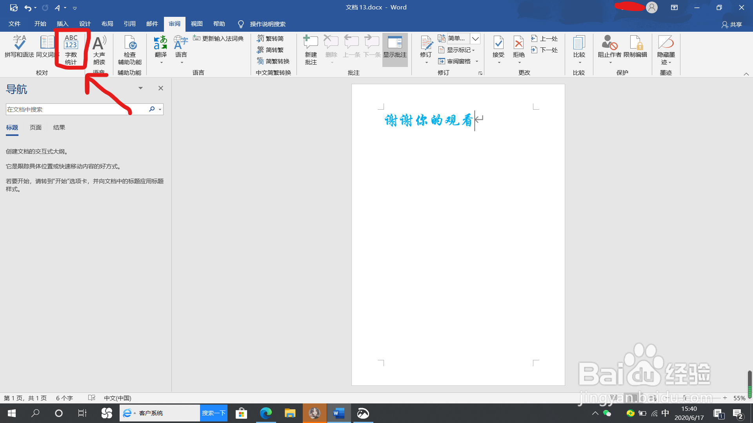753x423 pixels.
Task: Click Accept (接受) change icon
Action: (x=498, y=46)
